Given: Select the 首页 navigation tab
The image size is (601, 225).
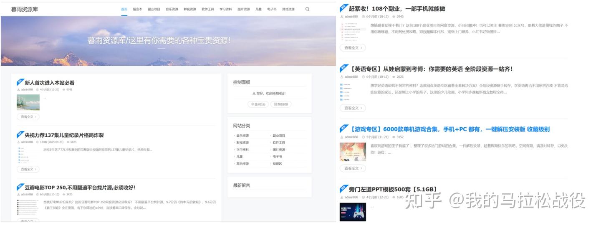Looking at the screenshot, I should tap(124, 9).
